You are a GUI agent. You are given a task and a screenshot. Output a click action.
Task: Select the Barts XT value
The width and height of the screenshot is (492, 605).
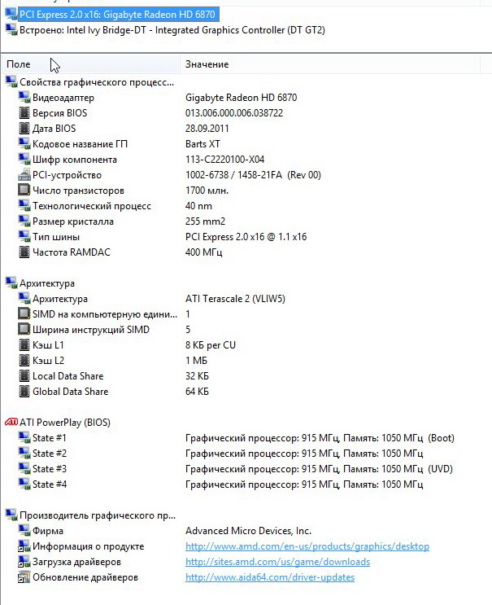coord(202,143)
